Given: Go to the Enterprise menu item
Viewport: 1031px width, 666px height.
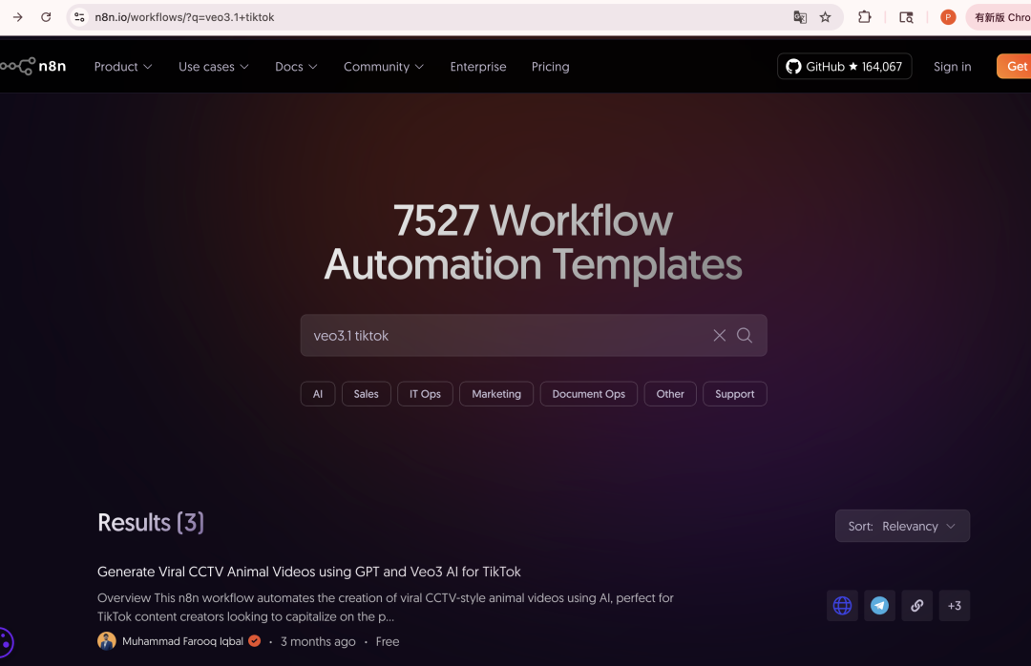Looking at the screenshot, I should click(x=478, y=67).
